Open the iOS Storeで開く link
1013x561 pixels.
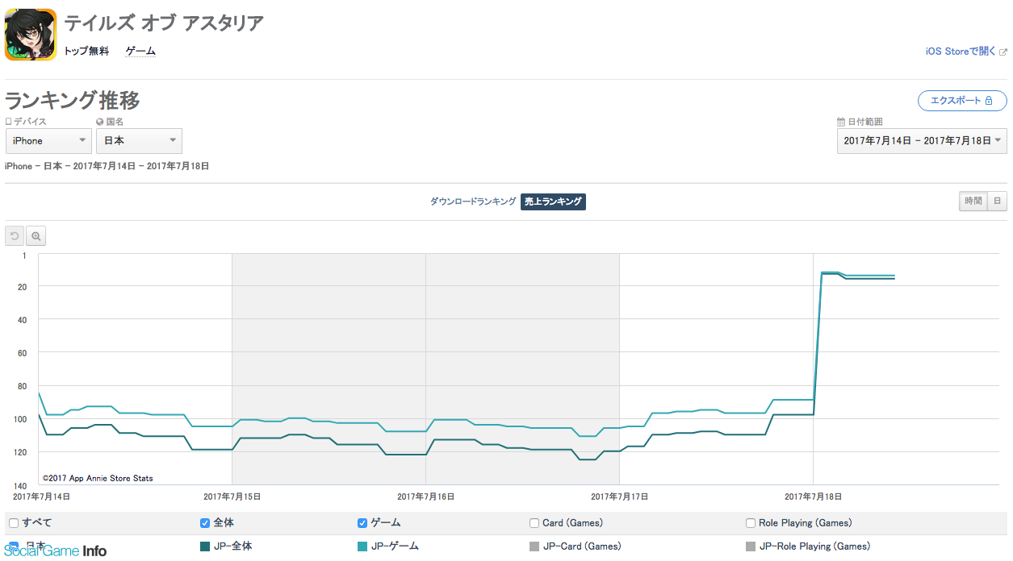[961, 52]
